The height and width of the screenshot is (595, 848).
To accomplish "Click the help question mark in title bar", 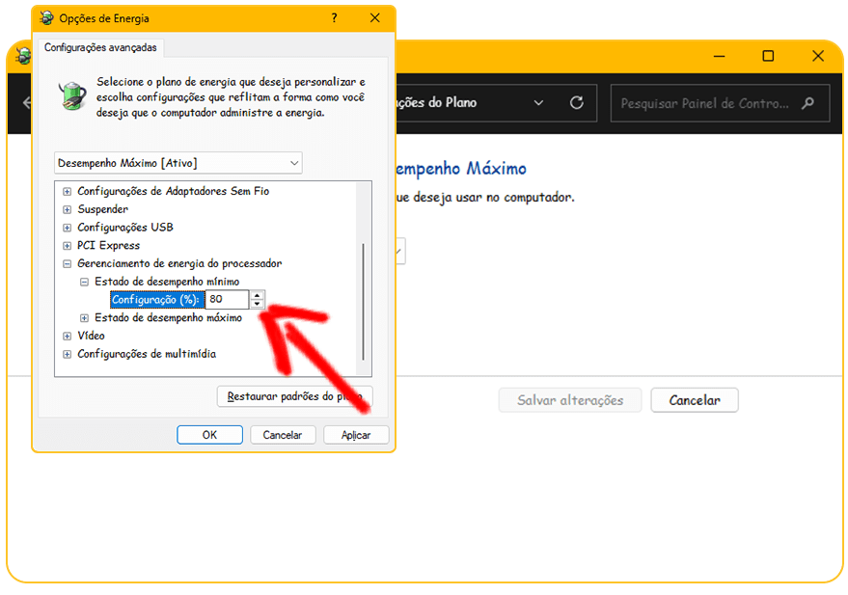I will tap(334, 18).
